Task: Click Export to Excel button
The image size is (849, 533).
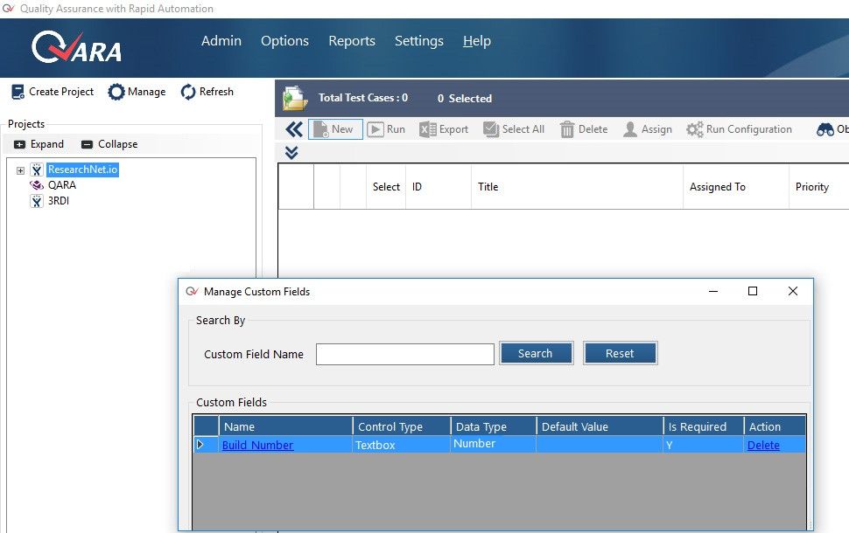Action: coord(444,129)
